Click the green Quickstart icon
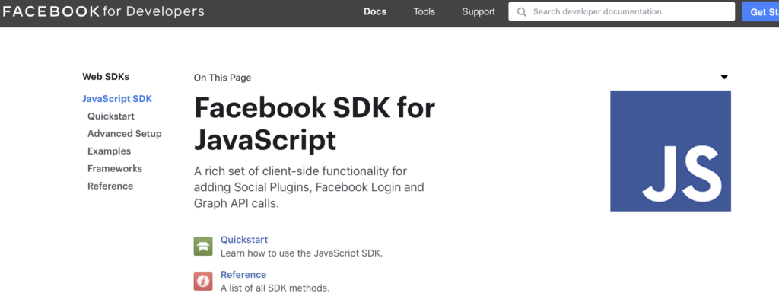The height and width of the screenshot is (306, 779). point(203,247)
